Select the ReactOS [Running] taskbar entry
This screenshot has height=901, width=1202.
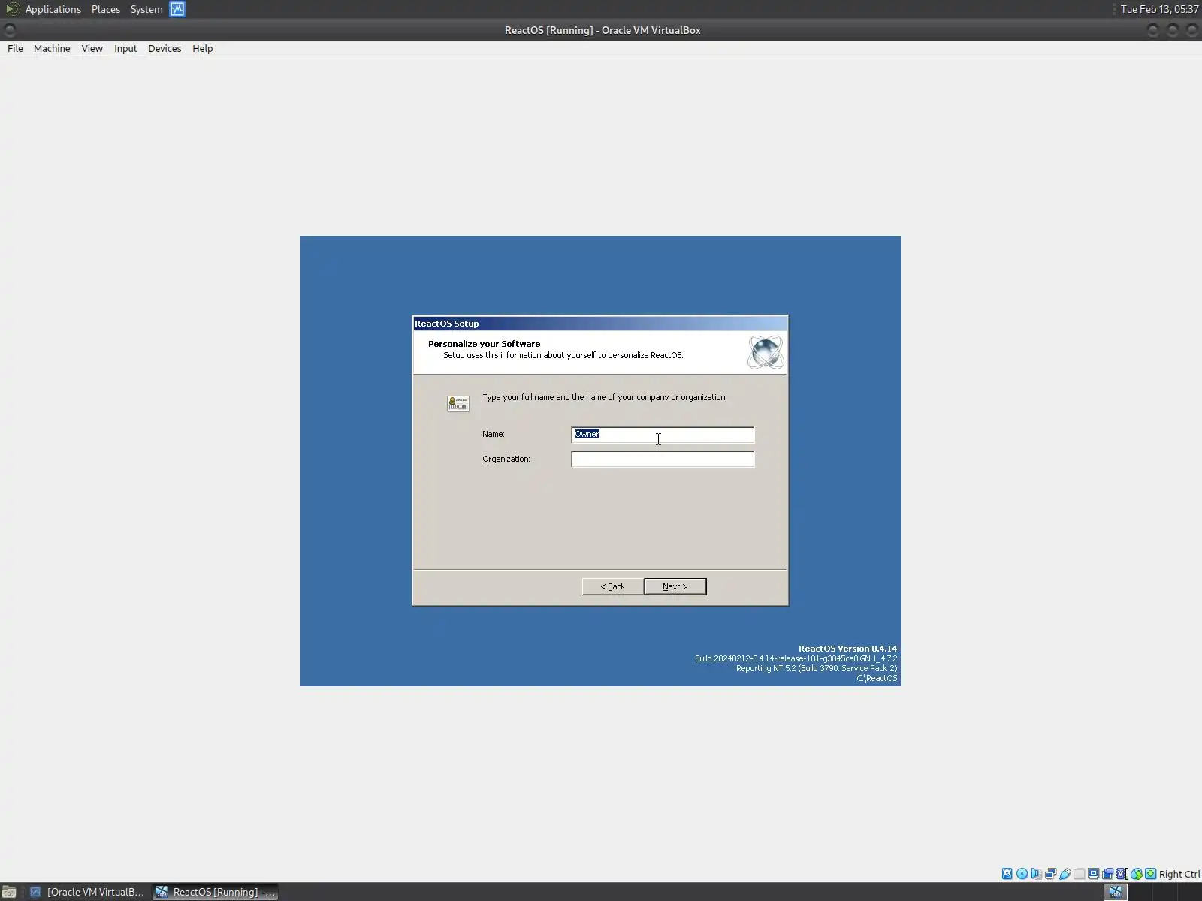pos(216,892)
